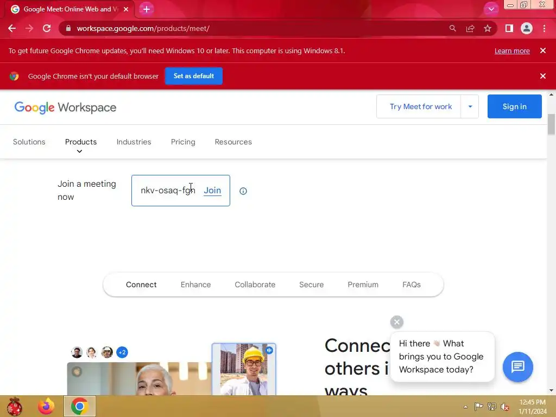Screen dimensions: 556x417
Task: Switch to the Collaborate tab
Action: (255, 285)
